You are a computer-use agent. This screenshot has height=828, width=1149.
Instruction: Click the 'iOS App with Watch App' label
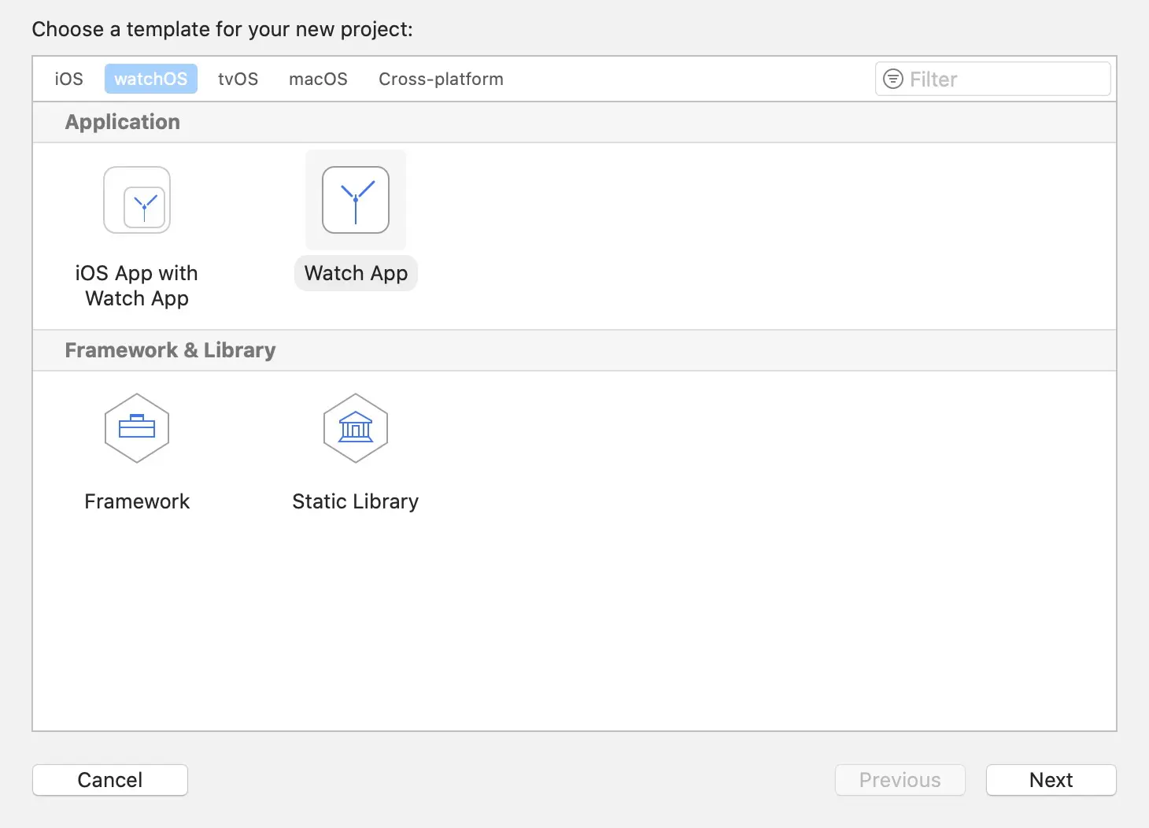click(137, 286)
